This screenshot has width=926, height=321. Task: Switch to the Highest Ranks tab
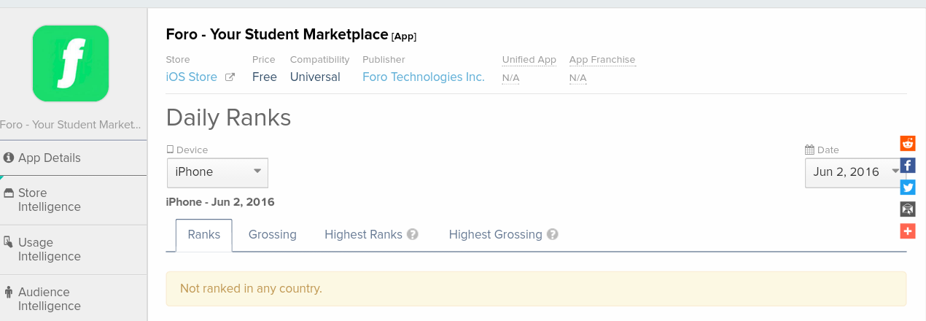(x=363, y=235)
